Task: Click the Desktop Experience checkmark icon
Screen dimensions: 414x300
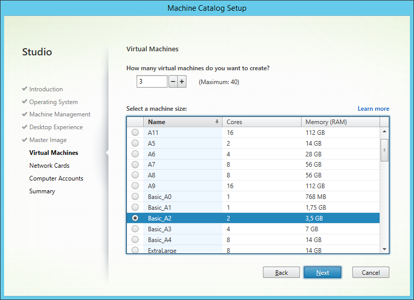Action: 25,127
